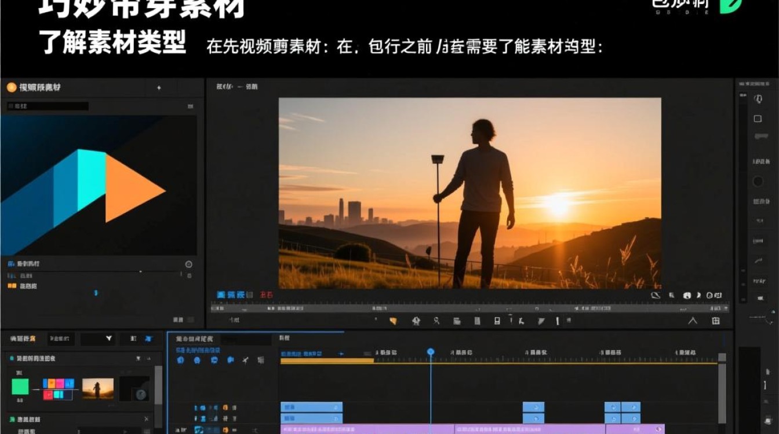Click the media bin vertical scrollbar
This screenshot has width=779, height=434.
[x=158, y=385]
